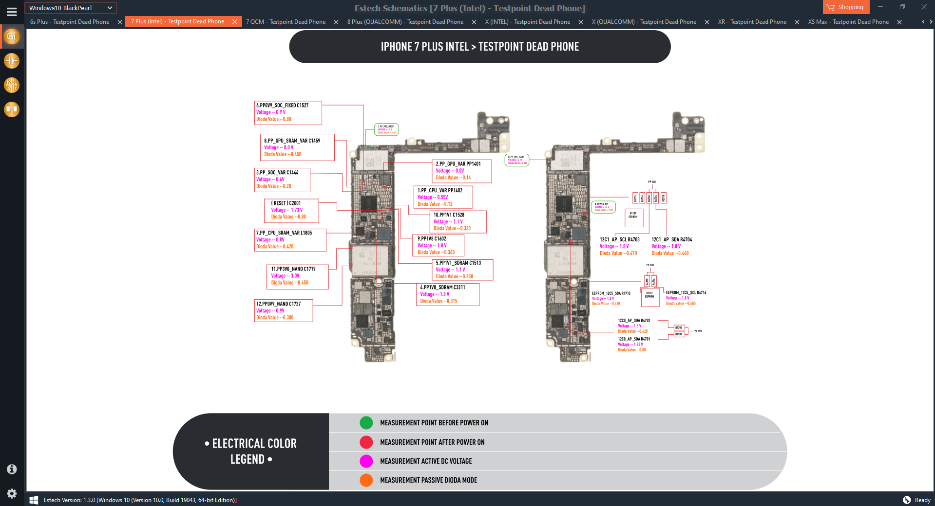
Task: Click the 7.PP_CPU_SRAM_VAR L1805 label box
Action: pos(290,240)
